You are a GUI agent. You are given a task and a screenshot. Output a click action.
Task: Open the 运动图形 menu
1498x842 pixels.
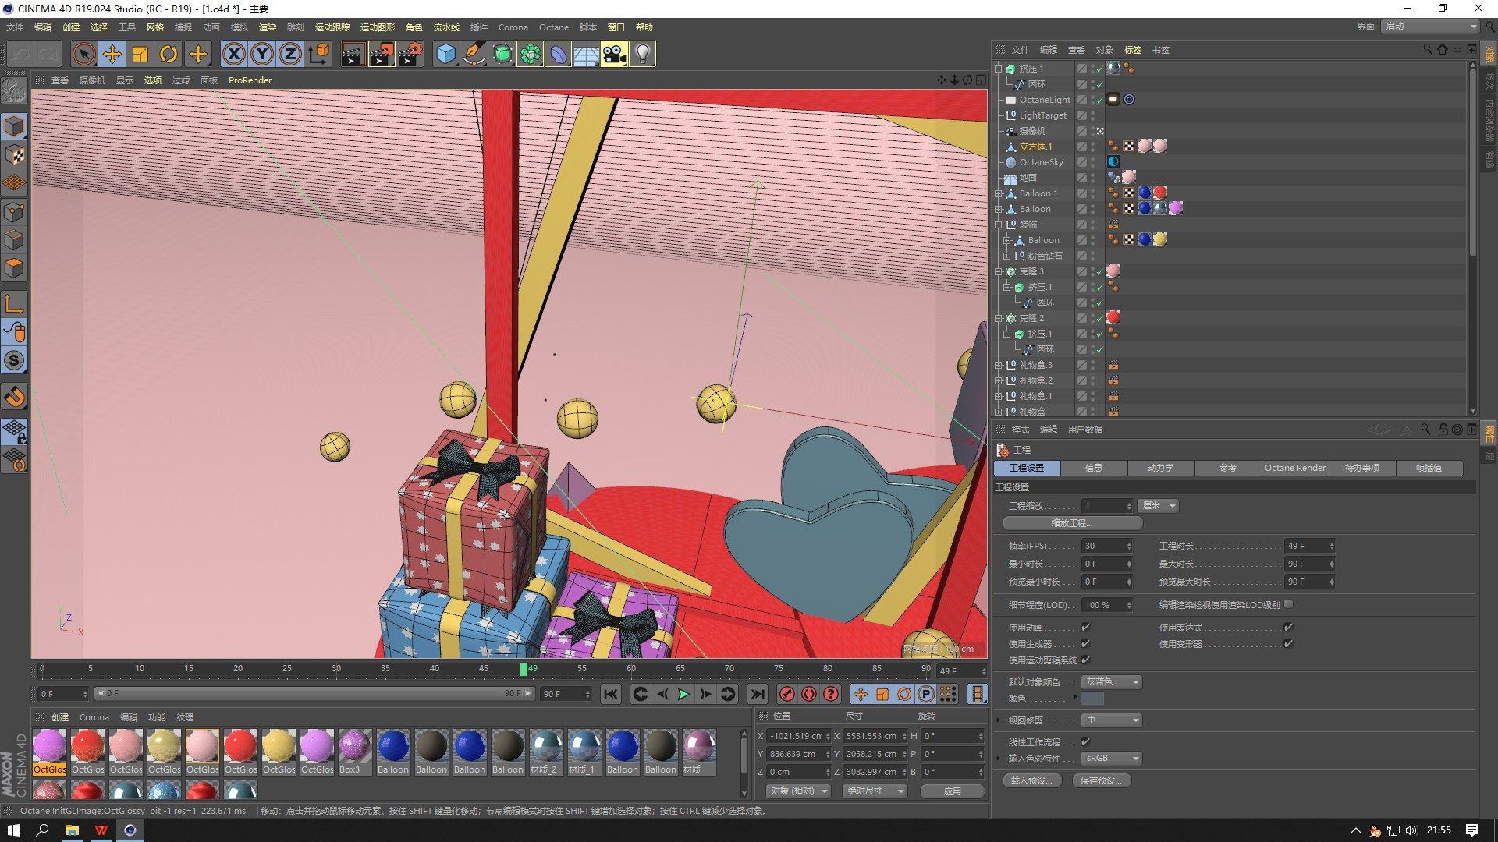click(378, 27)
